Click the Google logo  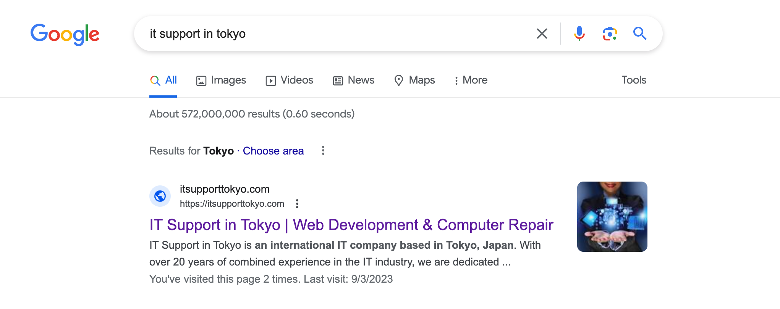tap(65, 34)
